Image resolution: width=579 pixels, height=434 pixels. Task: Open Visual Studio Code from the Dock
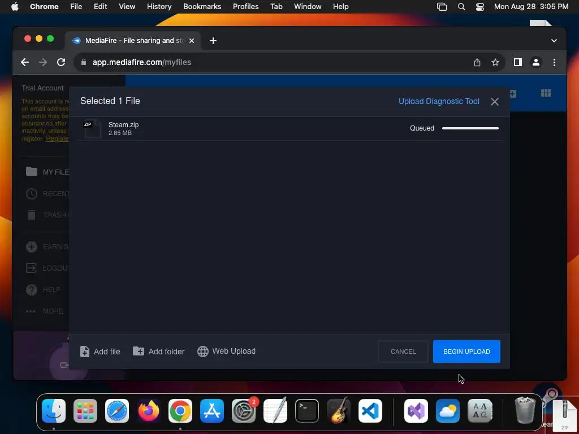370,411
